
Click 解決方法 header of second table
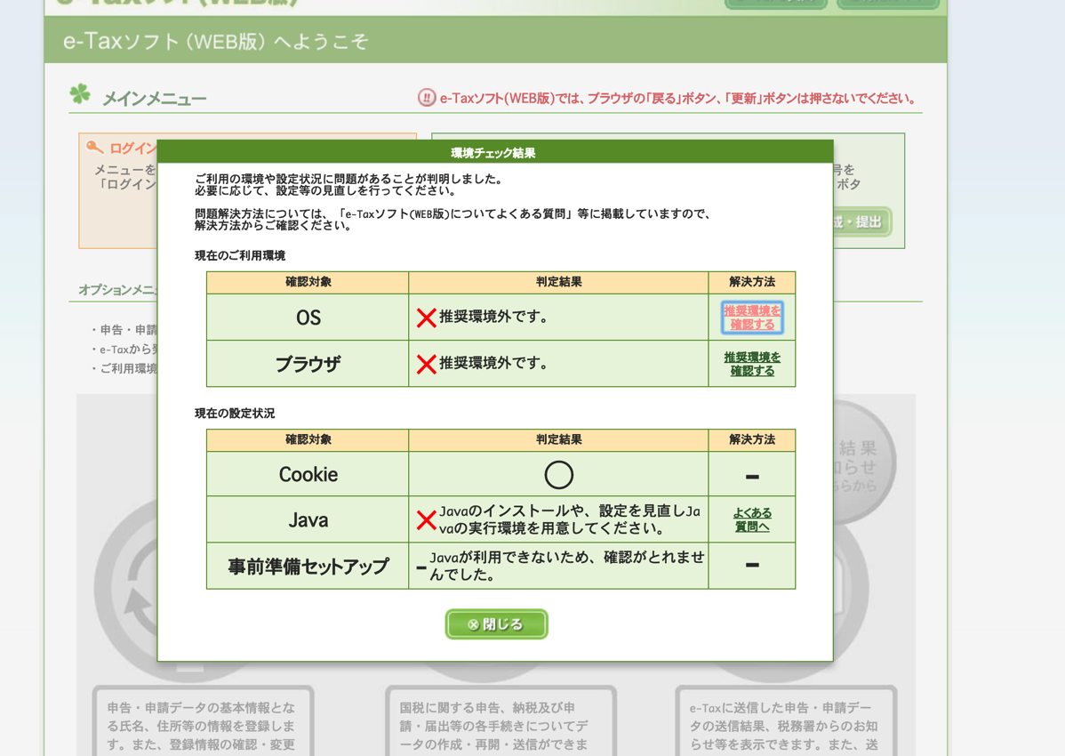(x=752, y=439)
